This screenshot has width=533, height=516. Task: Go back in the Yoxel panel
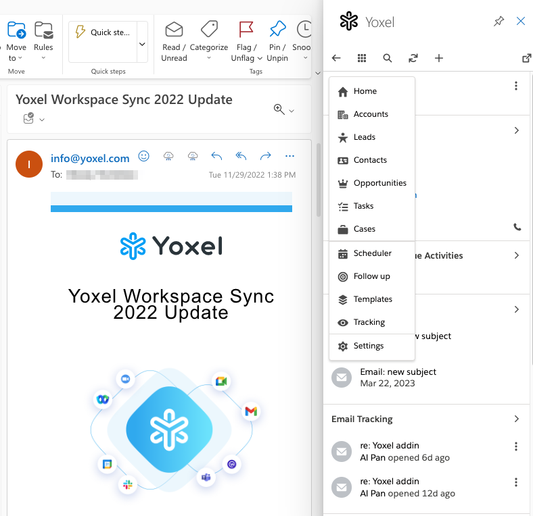336,58
